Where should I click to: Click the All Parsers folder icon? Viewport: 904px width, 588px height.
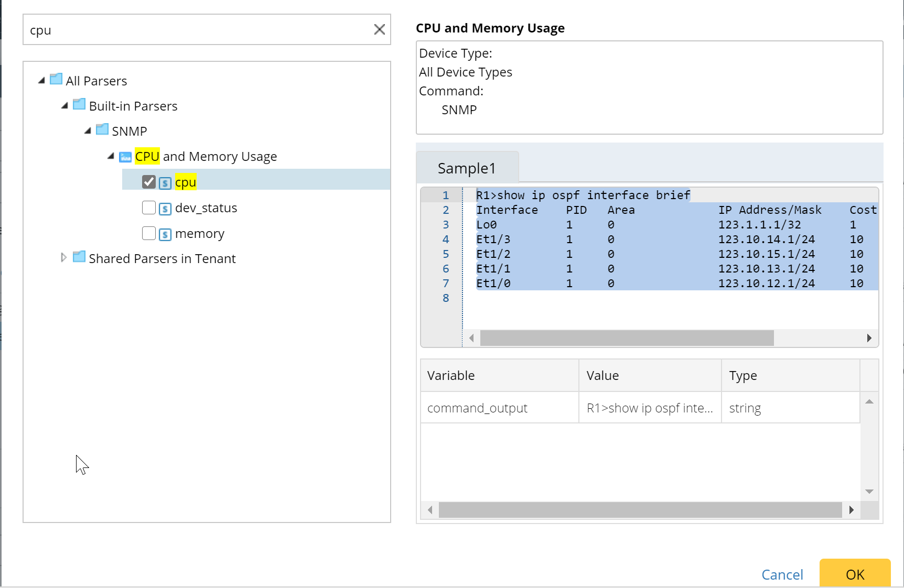[56, 80]
